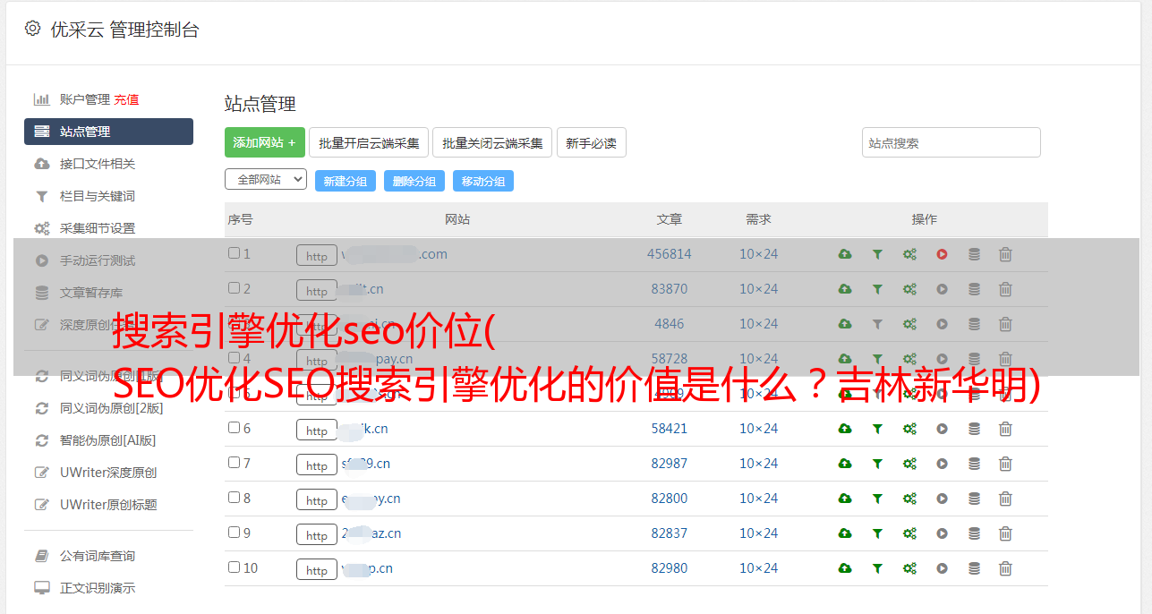Viewport: 1152px width, 614px height.
Task: Click database icon in row 3
Action: coord(974,324)
